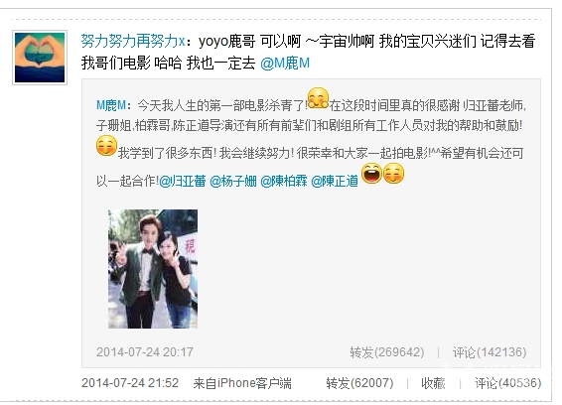This screenshot has width=562, height=405.
Task: Open original post timestamp 2014-07-24 20:17
Action: pos(145,352)
